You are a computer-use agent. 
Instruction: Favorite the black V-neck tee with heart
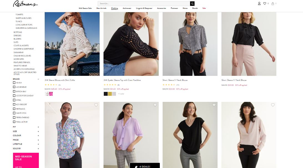point(214,105)
